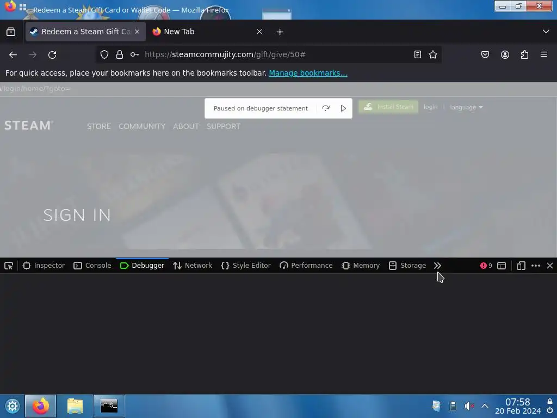
Task: Expand the list all tabs chevron
Action: pos(546,32)
